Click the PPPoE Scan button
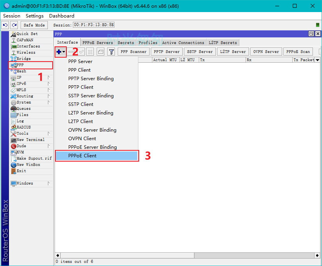The height and width of the screenshot is (266, 322). pyautogui.click(x=298, y=52)
